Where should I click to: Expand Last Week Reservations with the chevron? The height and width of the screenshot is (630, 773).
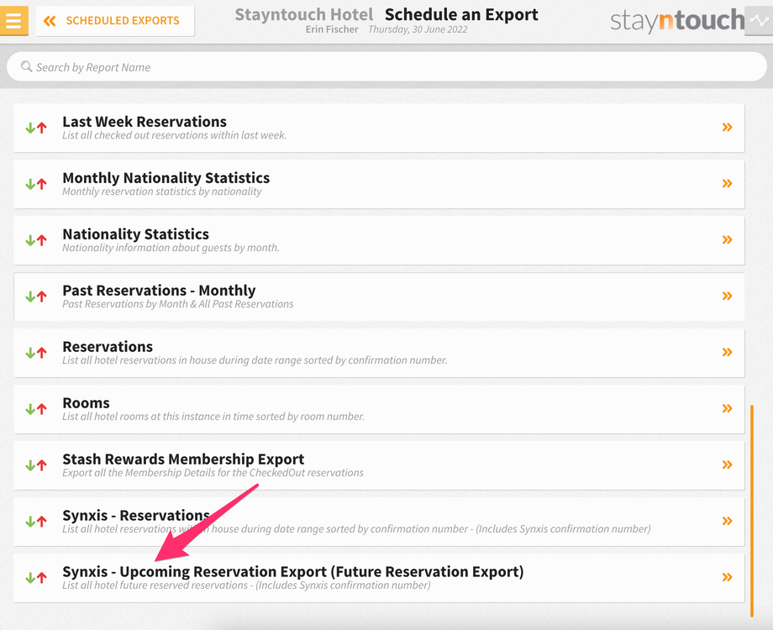[727, 127]
